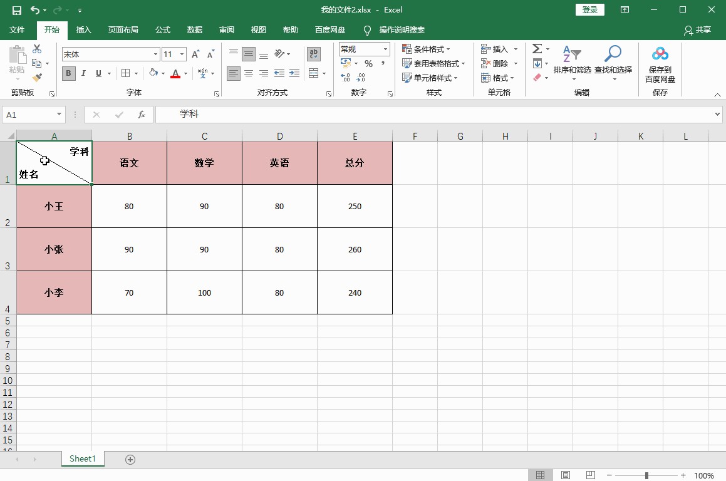The image size is (726, 481).
Task: Toggle wrap text button
Action: [313, 54]
